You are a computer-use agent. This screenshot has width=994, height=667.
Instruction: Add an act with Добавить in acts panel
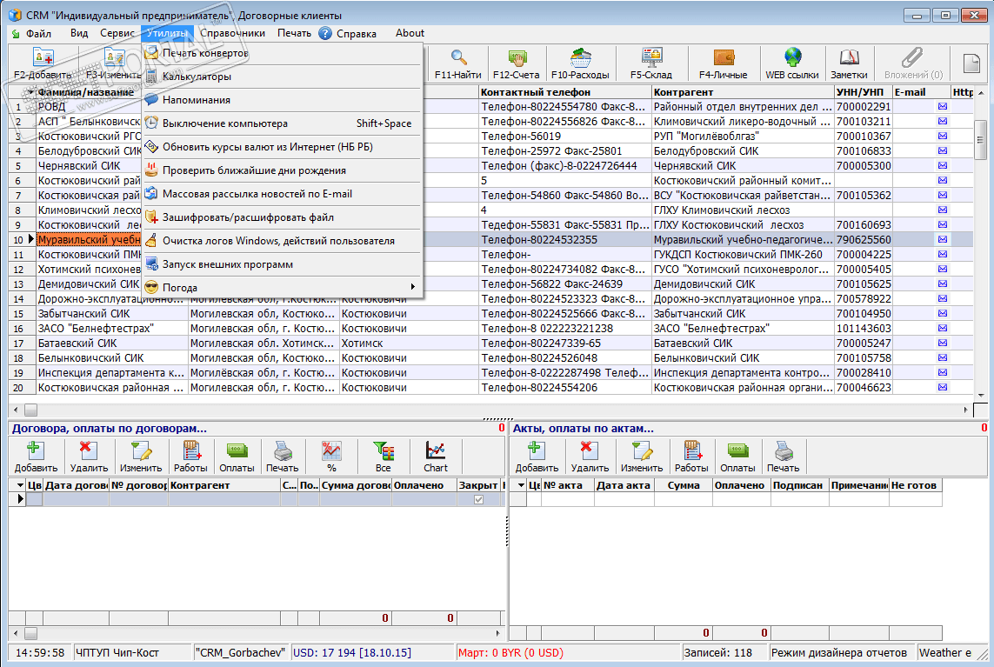(537, 457)
